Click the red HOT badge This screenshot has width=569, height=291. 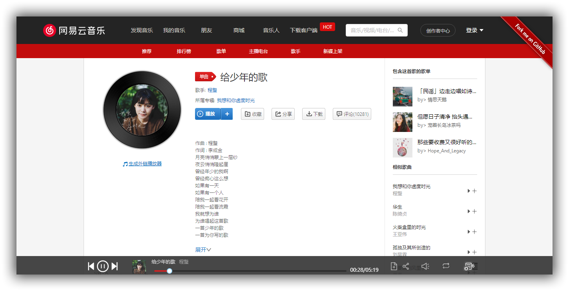(x=327, y=27)
